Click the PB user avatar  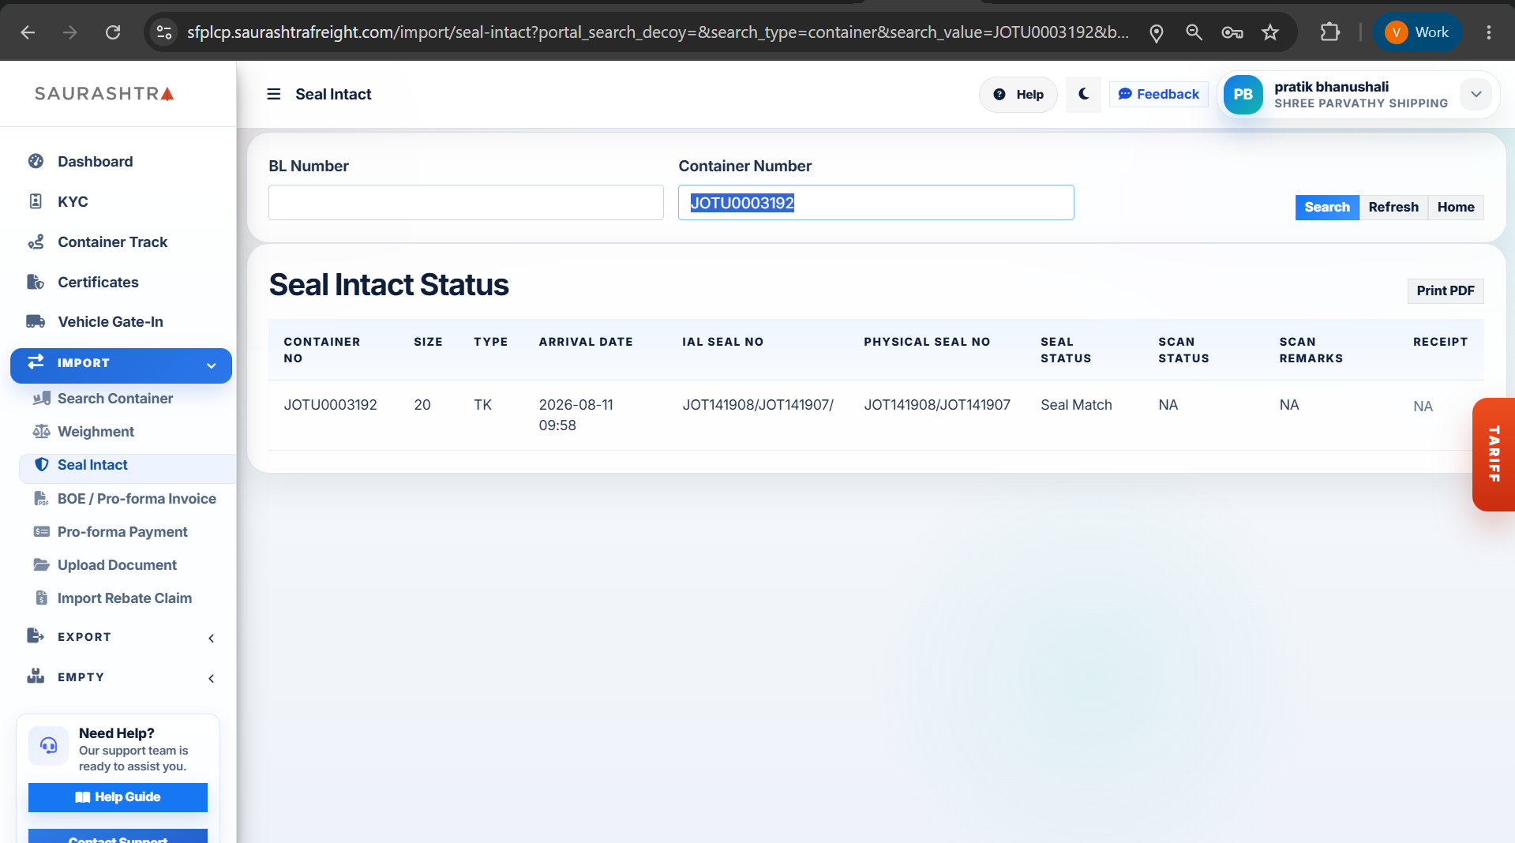point(1243,94)
